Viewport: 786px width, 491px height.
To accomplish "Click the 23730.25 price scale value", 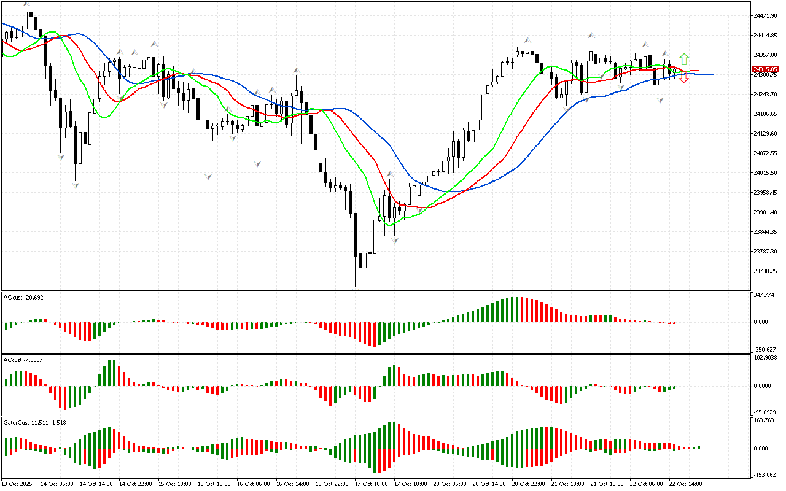I will tap(766, 271).
